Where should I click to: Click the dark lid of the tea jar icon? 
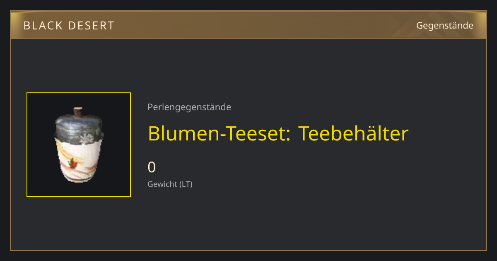79,127
